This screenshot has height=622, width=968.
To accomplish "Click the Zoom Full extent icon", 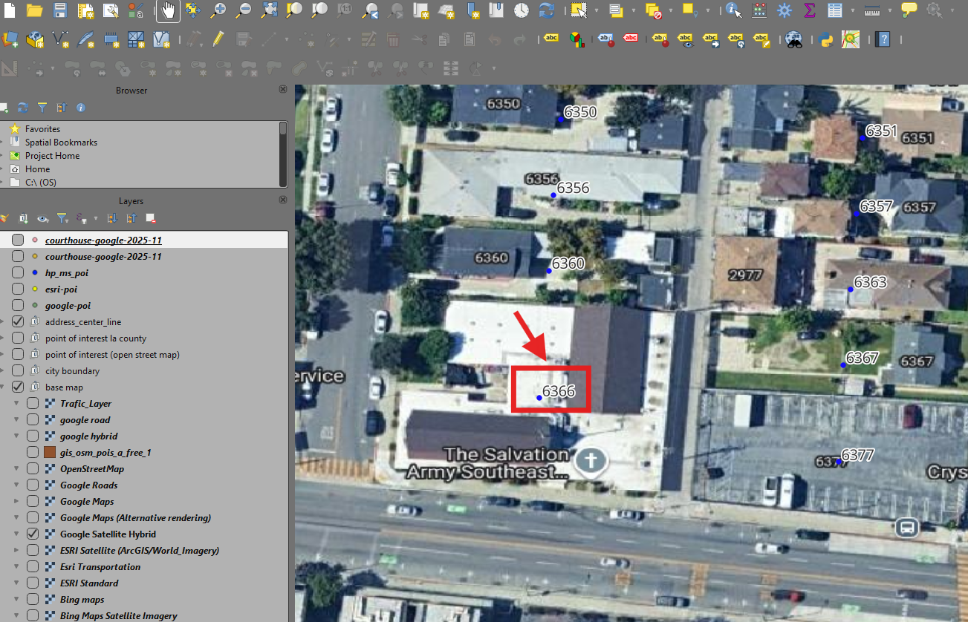I will click(x=269, y=10).
